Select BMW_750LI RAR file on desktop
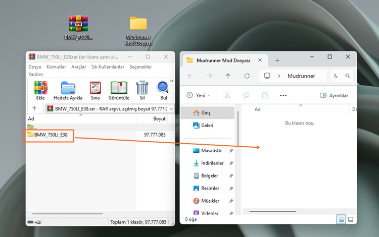This screenshot has width=379, height=237. click(78, 27)
